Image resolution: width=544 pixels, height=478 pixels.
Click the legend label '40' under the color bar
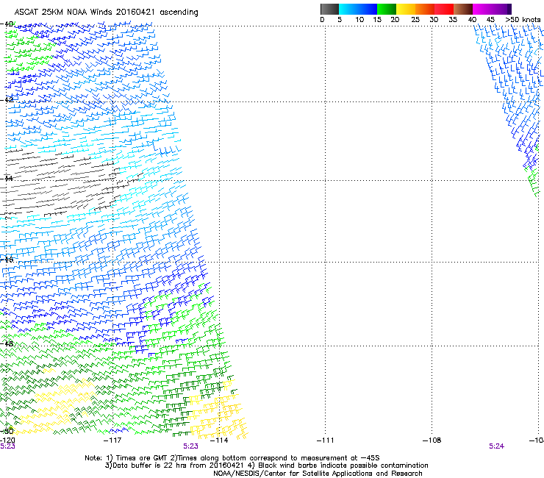point(472,20)
